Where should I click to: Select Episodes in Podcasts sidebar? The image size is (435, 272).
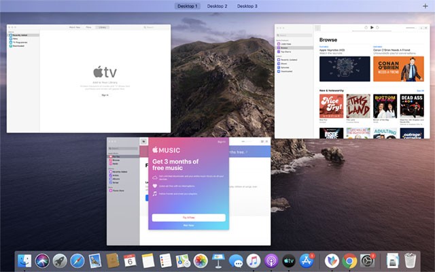click(x=295, y=67)
